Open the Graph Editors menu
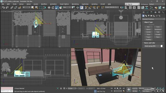The width and height of the screenshot is (166, 93). coord(64,4)
